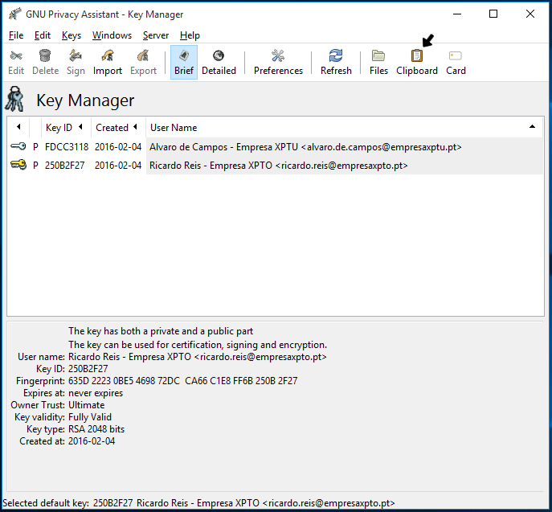Click the Sign key toolbar icon
Viewport: 552px width, 512px height.
76,55
